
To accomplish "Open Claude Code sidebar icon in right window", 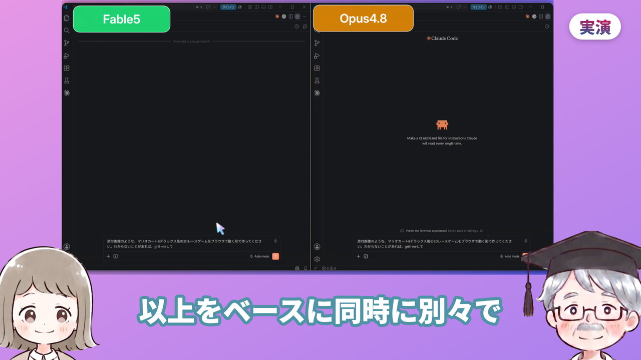I will pyautogui.click(x=317, y=93).
